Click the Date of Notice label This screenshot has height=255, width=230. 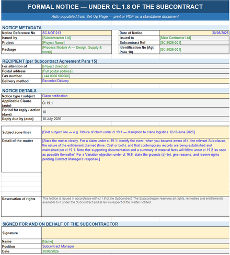coord(139,33)
